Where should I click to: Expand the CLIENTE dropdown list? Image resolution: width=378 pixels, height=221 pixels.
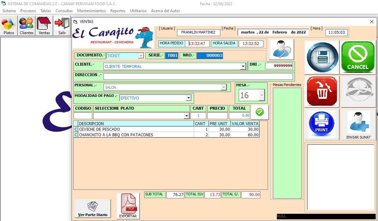coord(243,67)
